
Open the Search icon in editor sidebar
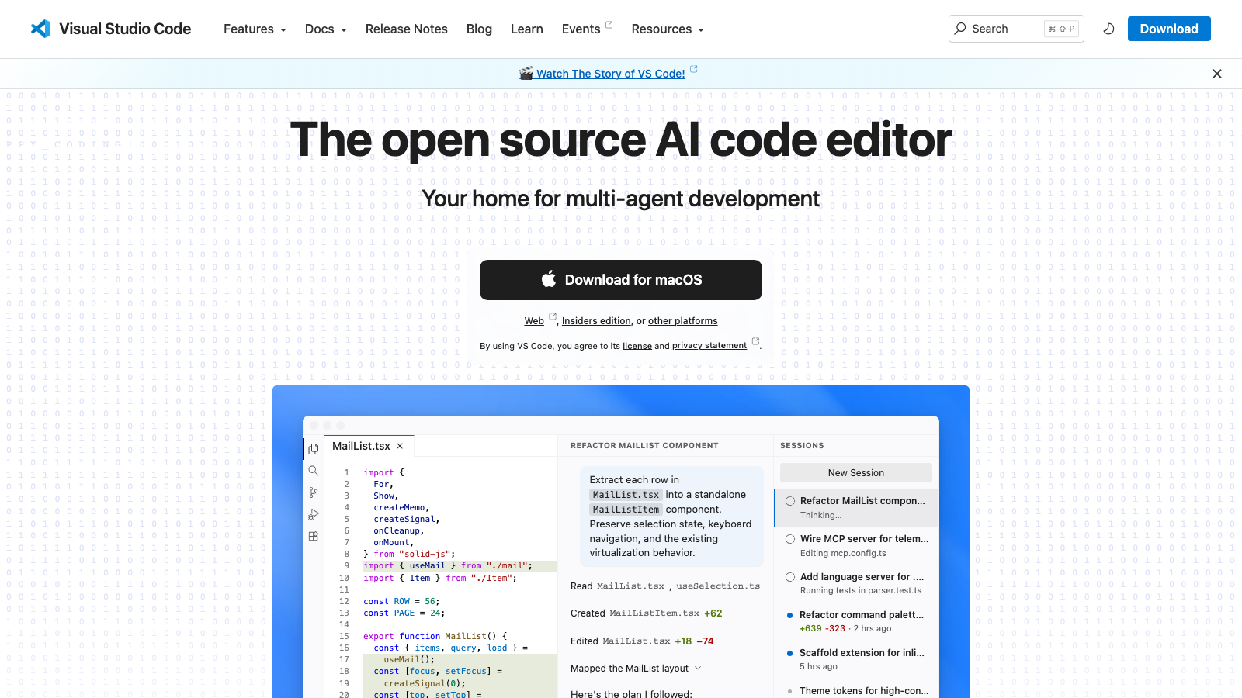pos(314,471)
